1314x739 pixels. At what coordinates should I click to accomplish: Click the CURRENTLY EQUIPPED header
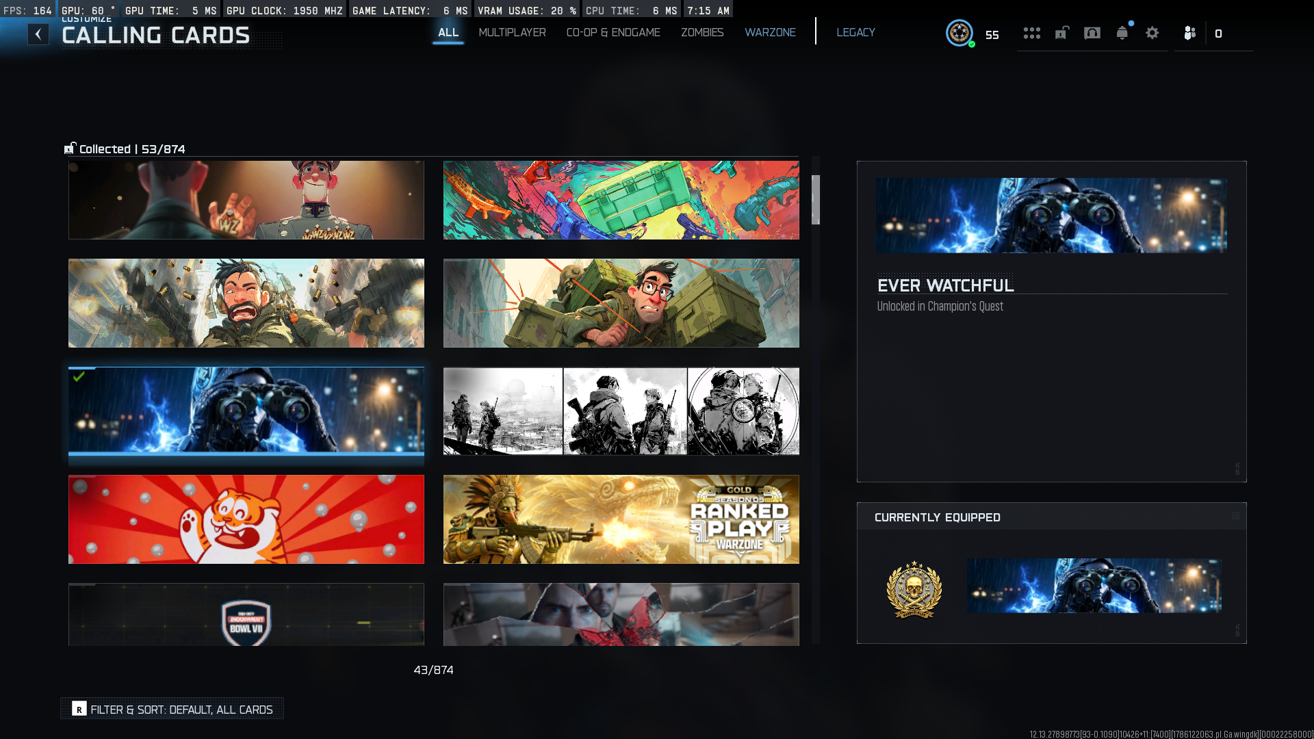click(x=938, y=517)
